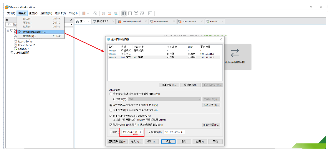Toggle the thumbnail bar toolbar icon
Screen dimensions: 331x153
pos(130,13)
